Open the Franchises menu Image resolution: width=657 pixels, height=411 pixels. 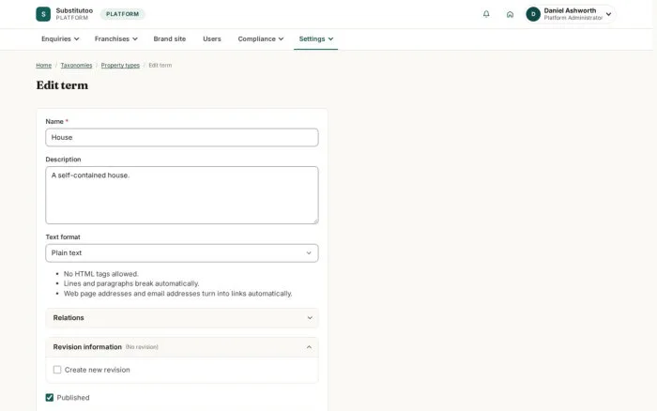point(115,38)
